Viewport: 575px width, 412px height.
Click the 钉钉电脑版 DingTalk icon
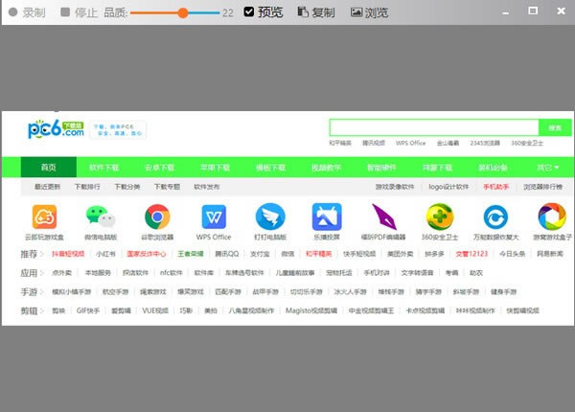(270, 217)
